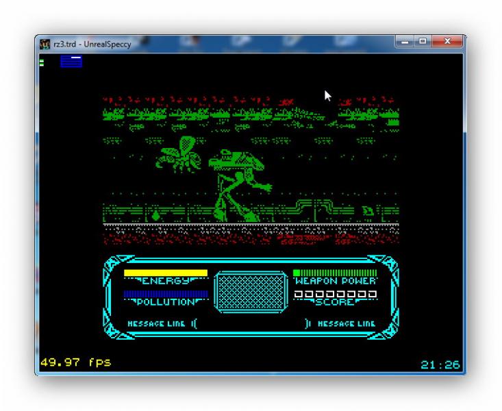The width and height of the screenshot is (502, 411).
Task: Click the yellow ENERGY bar
Action: pos(165,273)
